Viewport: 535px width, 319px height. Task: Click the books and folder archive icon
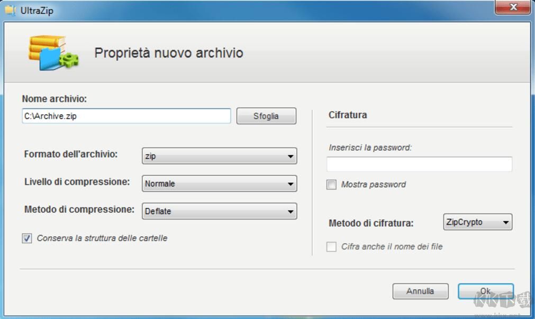(52, 53)
